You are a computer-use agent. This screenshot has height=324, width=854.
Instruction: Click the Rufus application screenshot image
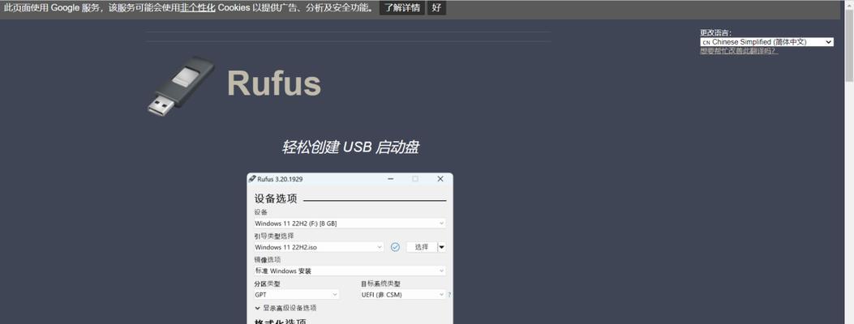pyautogui.click(x=350, y=249)
